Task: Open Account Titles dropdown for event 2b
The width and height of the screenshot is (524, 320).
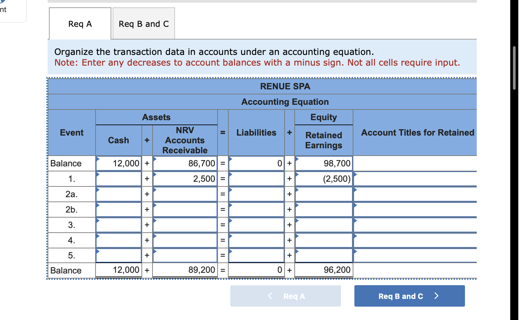Action: pos(415,210)
